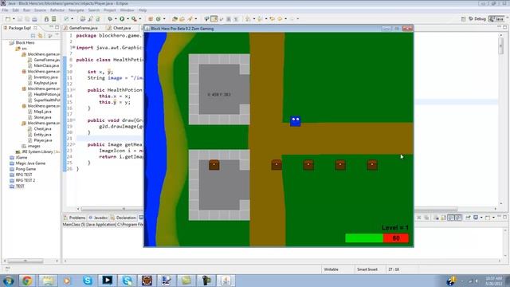Open the File menu
The width and height of the screenshot is (510, 287).
(5, 10)
